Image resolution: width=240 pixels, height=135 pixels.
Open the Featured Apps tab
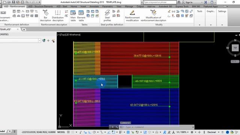[210, 6]
